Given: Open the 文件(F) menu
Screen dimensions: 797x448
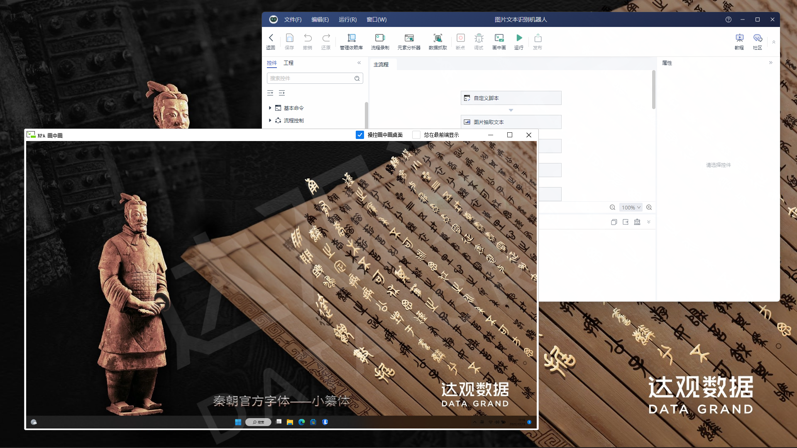Looking at the screenshot, I should (x=293, y=19).
